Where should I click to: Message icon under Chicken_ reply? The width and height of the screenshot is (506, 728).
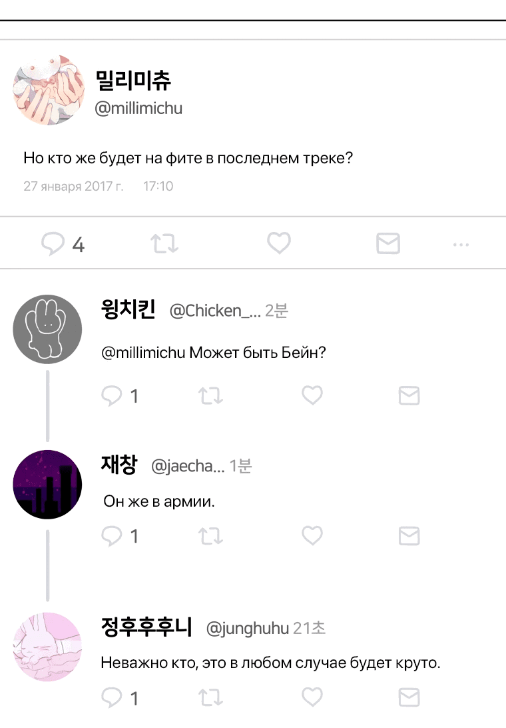click(x=409, y=395)
